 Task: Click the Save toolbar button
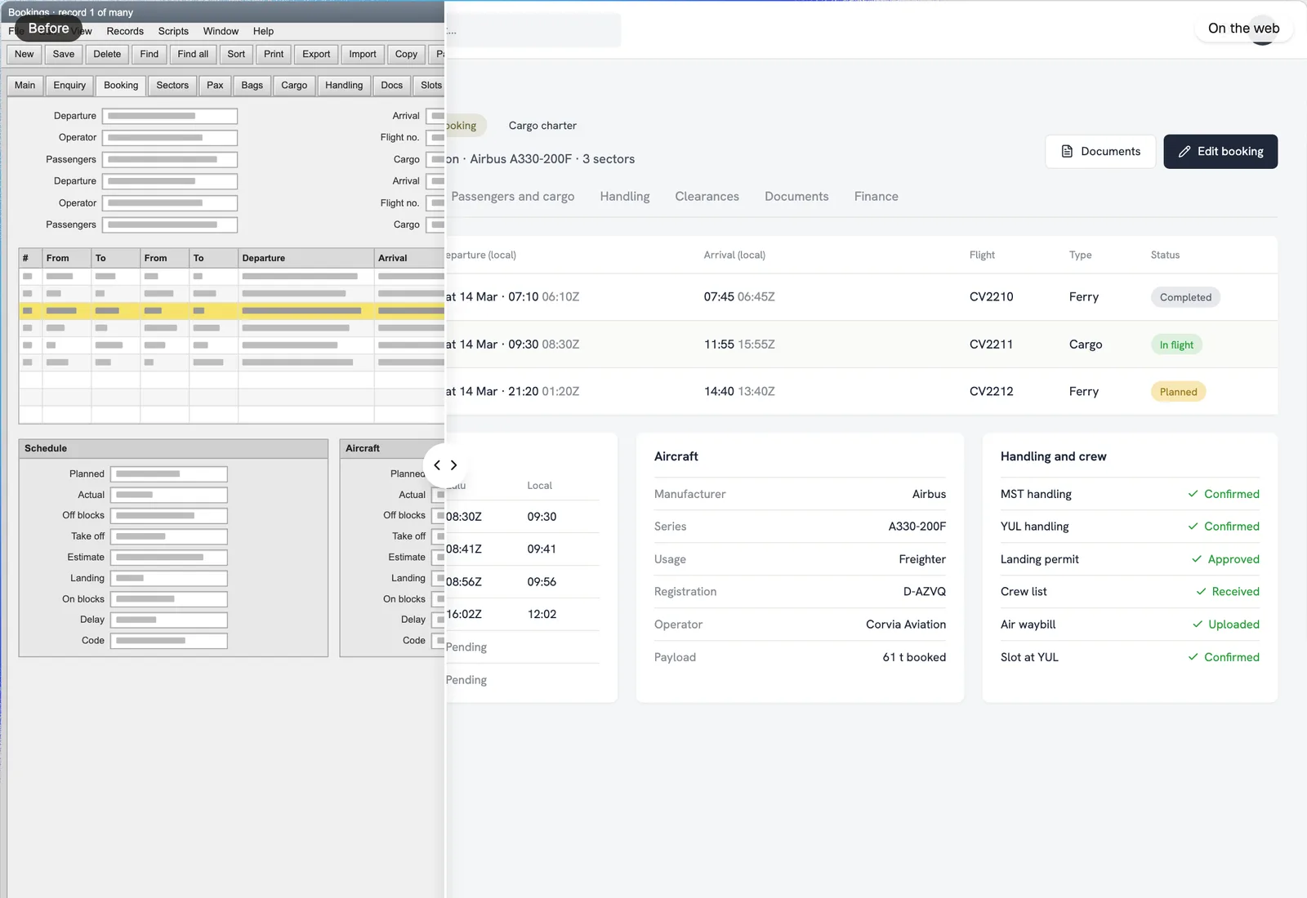click(64, 55)
